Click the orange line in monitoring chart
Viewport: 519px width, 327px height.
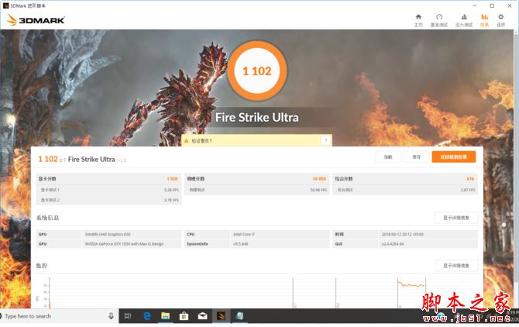(x=411, y=285)
